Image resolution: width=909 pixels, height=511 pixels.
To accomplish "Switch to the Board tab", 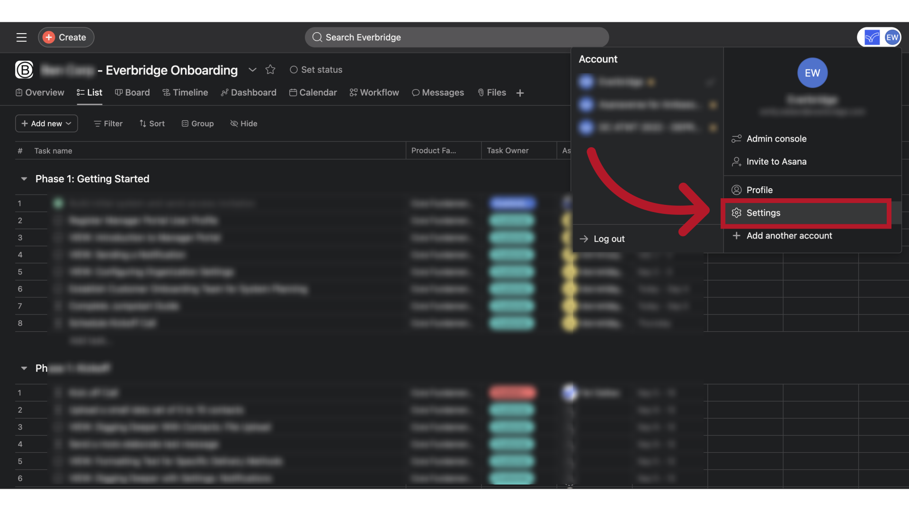I will click(132, 93).
